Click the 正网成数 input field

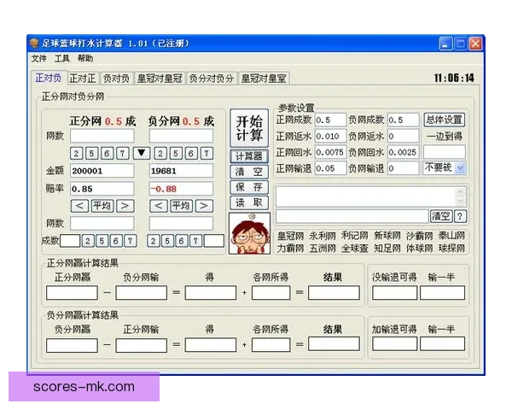pyautogui.click(x=330, y=120)
